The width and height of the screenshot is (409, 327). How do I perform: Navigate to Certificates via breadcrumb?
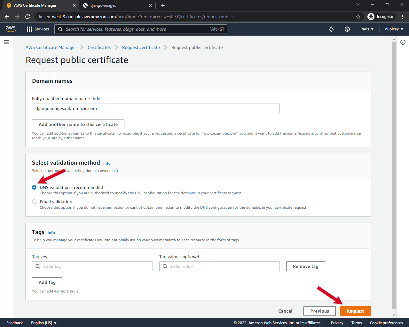click(x=99, y=47)
